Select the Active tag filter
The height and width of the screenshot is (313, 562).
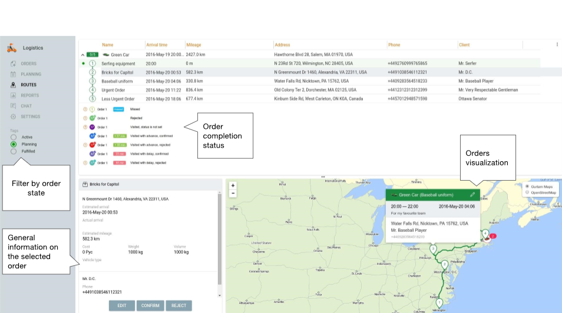[x=14, y=137]
